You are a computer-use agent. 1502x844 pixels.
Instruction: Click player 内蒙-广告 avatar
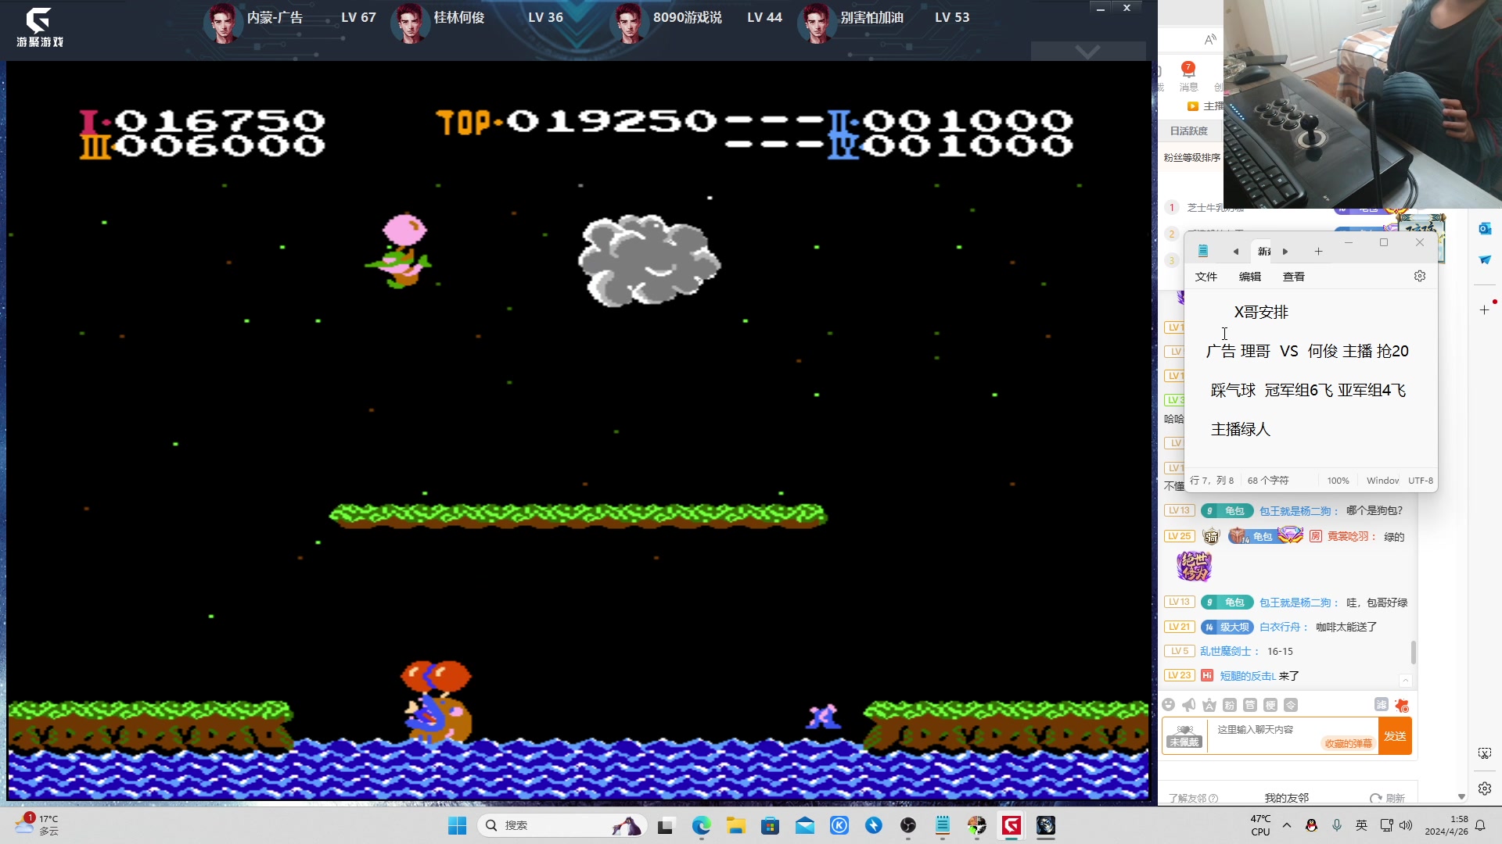224,22
